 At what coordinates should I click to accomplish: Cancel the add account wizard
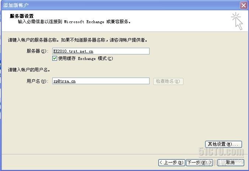[x=231, y=163]
